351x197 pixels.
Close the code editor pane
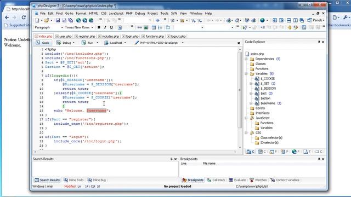click(239, 43)
